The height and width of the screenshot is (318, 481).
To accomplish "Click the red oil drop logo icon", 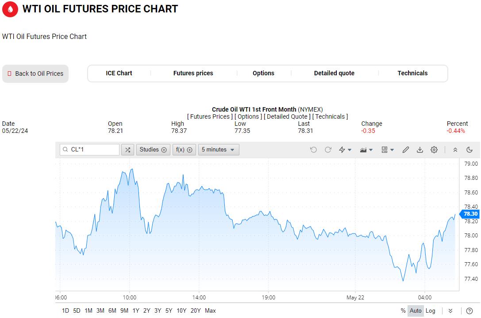I will tap(10, 9).
